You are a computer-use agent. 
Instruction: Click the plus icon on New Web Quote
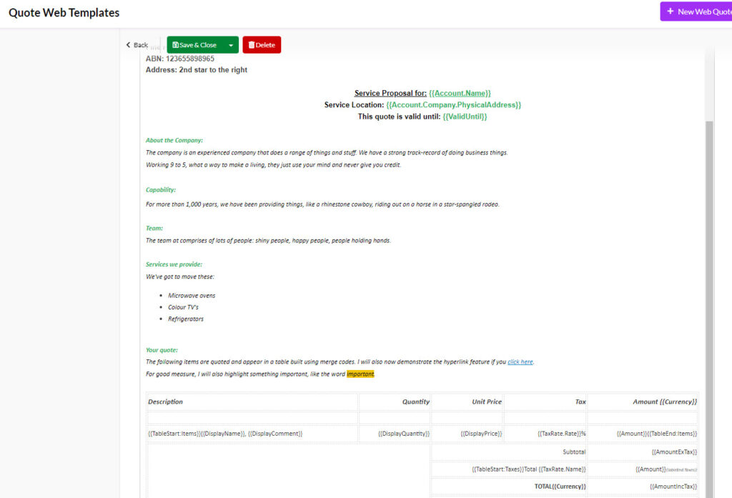pos(671,11)
